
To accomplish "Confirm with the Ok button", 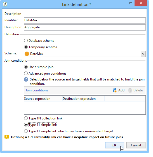I will point(115,145).
